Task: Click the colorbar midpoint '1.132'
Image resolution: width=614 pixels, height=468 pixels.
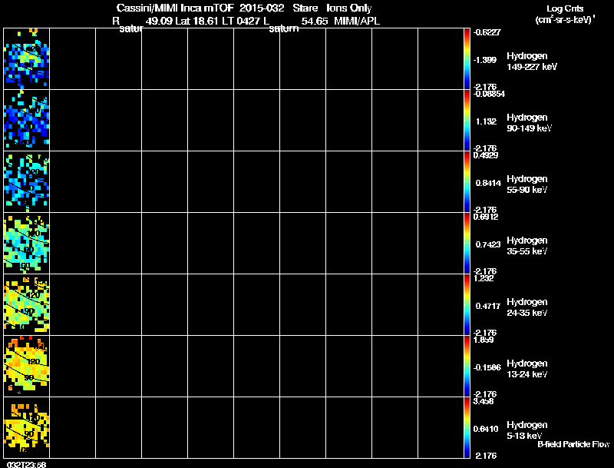Action: (486, 121)
